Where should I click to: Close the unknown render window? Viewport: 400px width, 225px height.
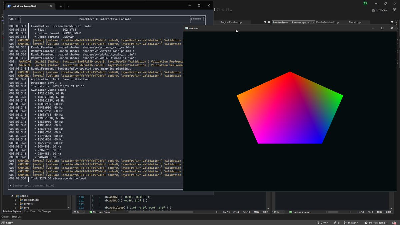392,28
